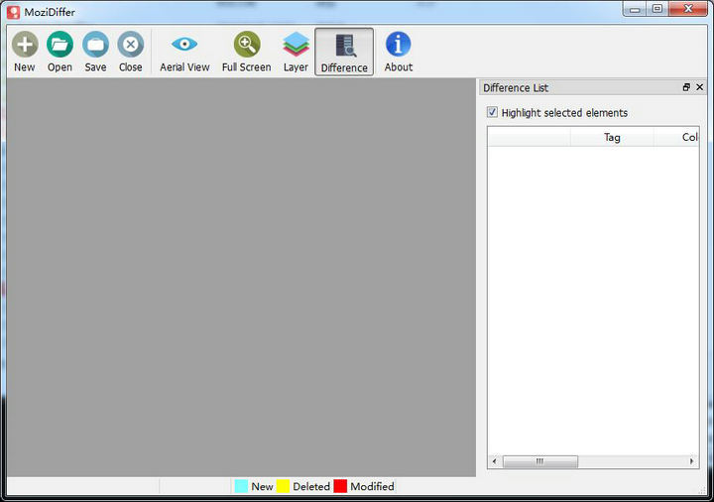The height and width of the screenshot is (502, 714).
Task: Click the right arrow of horizontal scrollbar
Action: click(x=693, y=461)
